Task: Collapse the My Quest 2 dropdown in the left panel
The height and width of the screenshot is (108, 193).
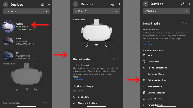Action: [26, 12]
